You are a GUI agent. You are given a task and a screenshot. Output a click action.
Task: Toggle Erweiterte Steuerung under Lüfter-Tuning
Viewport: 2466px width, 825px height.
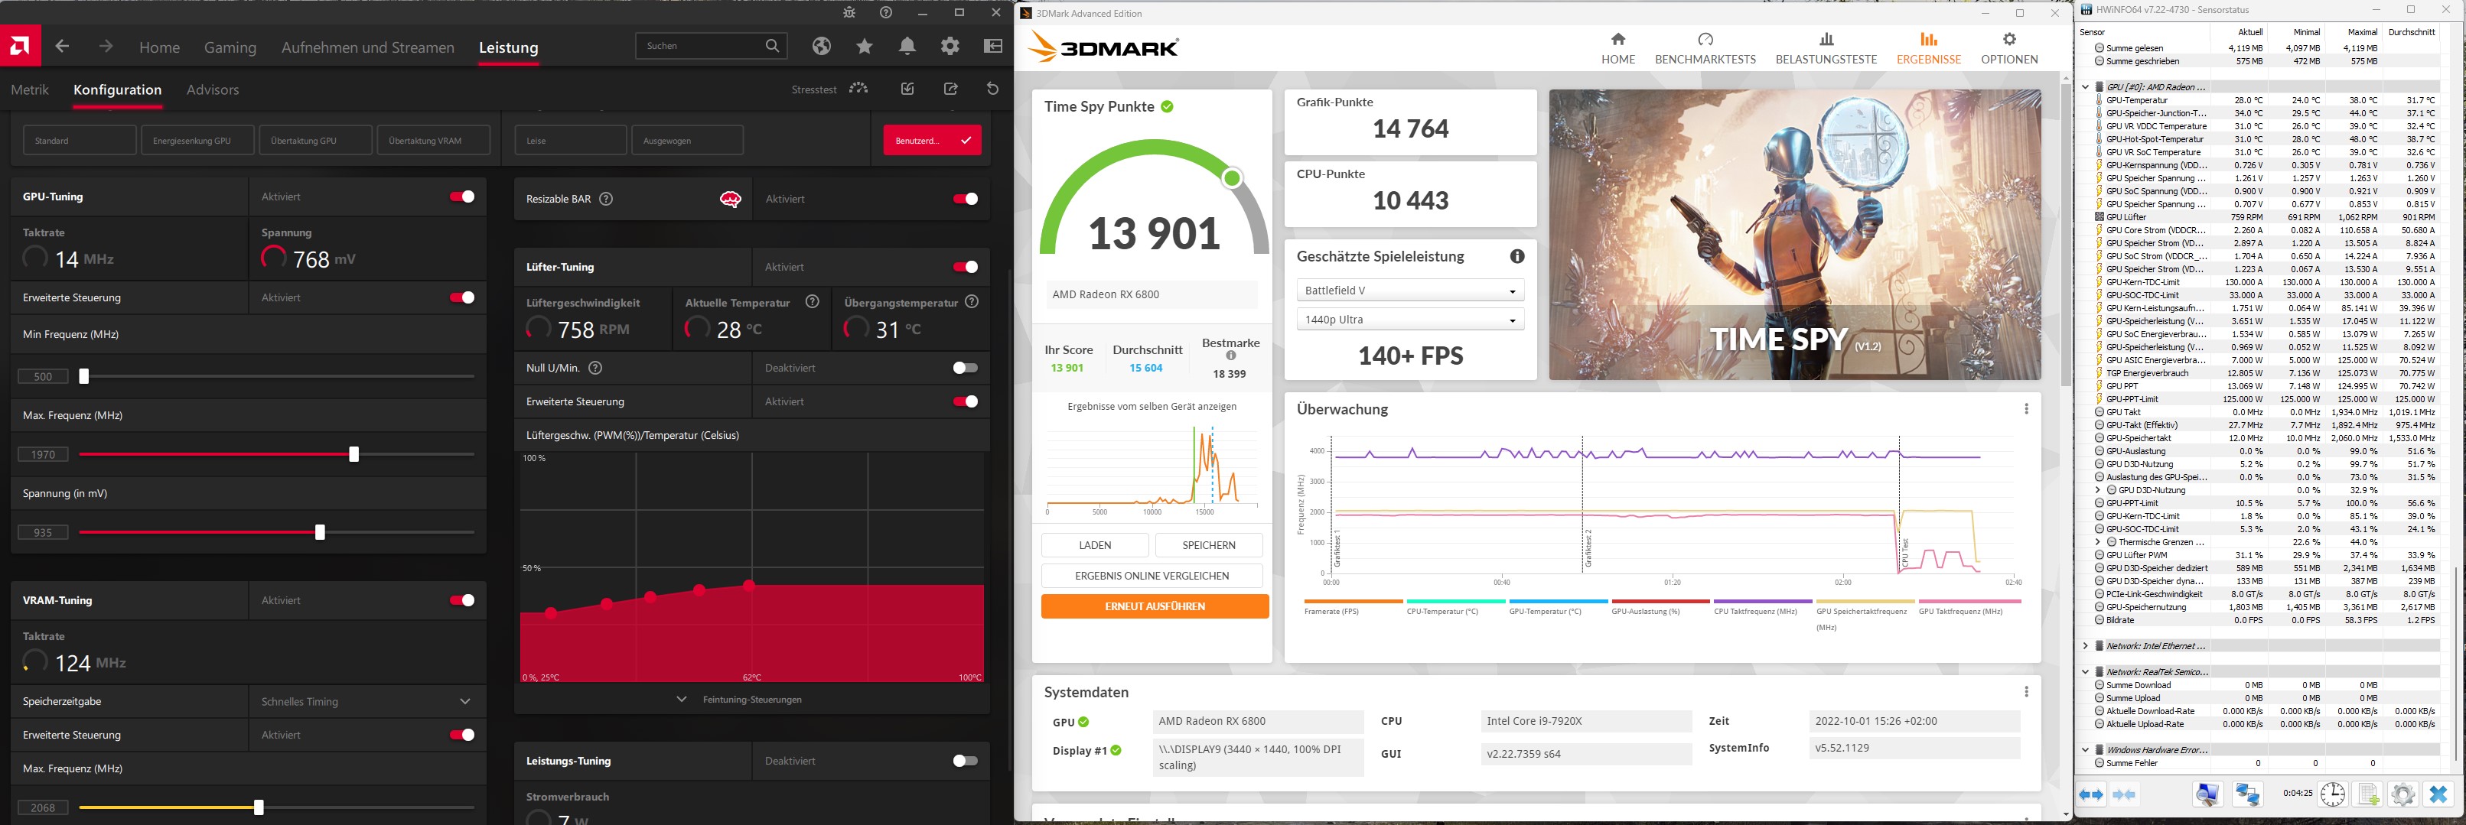tap(966, 402)
